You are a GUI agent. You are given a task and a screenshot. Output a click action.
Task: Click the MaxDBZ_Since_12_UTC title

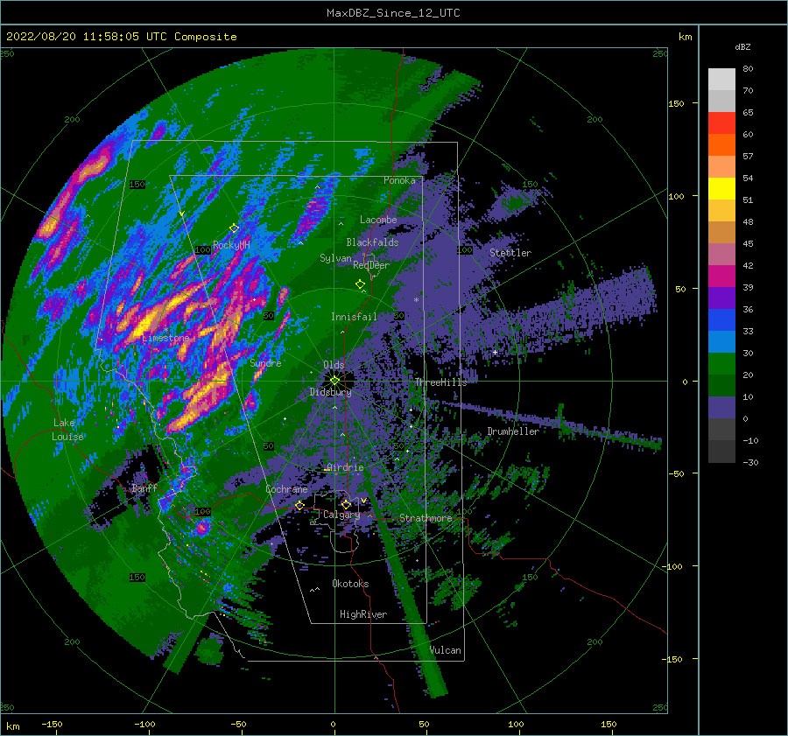393,13
